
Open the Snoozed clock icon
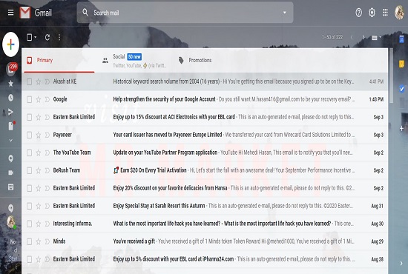[10, 98]
